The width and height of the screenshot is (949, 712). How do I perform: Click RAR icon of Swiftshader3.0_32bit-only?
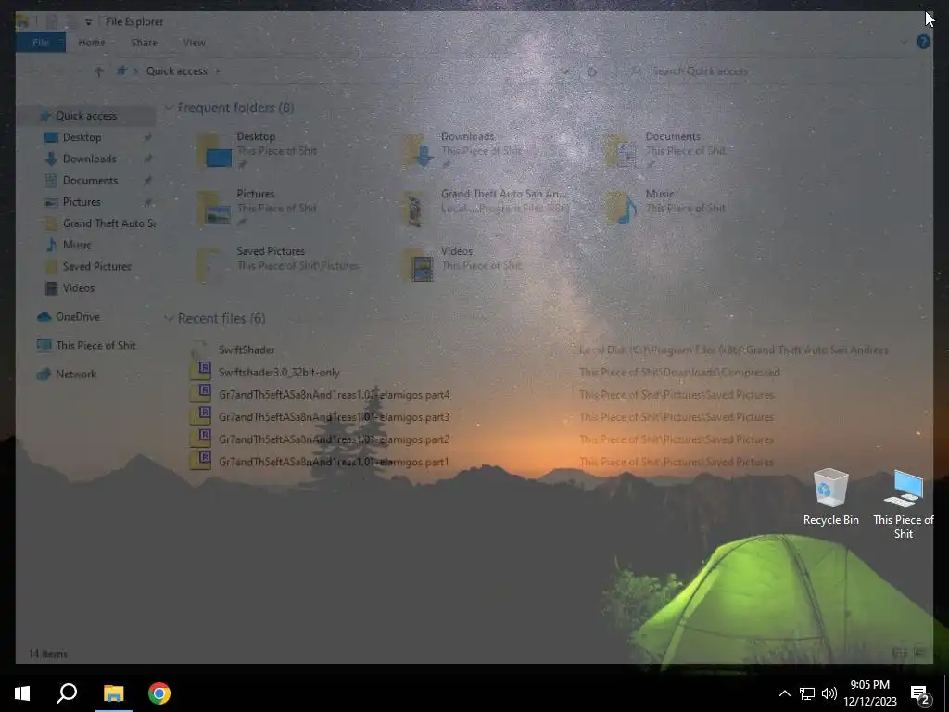pyautogui.click(x=201, y=371)
